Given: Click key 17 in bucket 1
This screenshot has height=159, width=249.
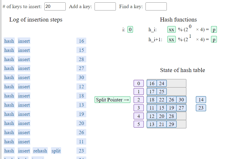Looking at the screenshot, I should click(x=152, y=91).
